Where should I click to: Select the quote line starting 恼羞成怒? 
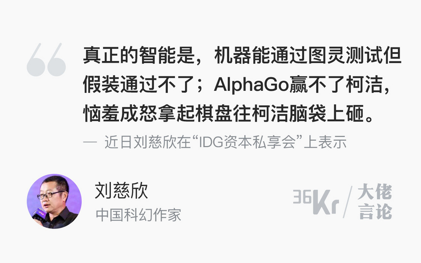pos(230,113)
